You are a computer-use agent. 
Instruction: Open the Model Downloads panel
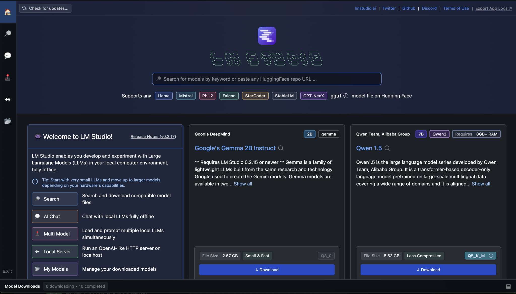click(x=22, y=286)
